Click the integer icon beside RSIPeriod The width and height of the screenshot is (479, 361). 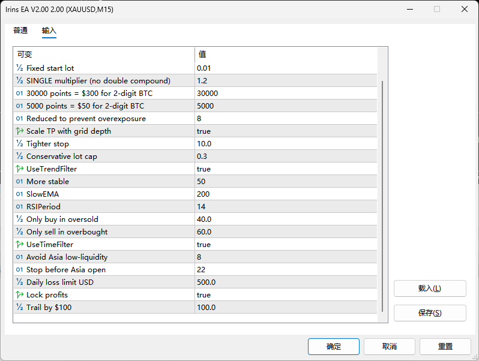pyautogui.click(x=20, y=207)
